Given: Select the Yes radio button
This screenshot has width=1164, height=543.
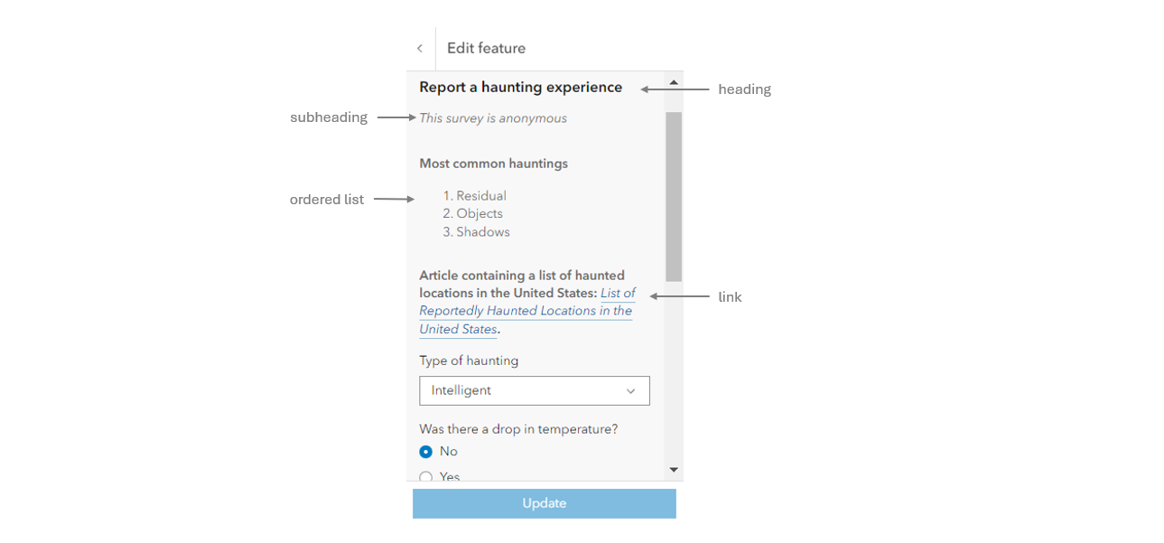Looking at the screenshot, I should click(x=426, y=476).
